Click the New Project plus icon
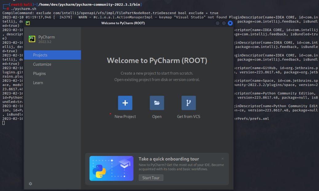319x191 pixels. pos(125,103)
